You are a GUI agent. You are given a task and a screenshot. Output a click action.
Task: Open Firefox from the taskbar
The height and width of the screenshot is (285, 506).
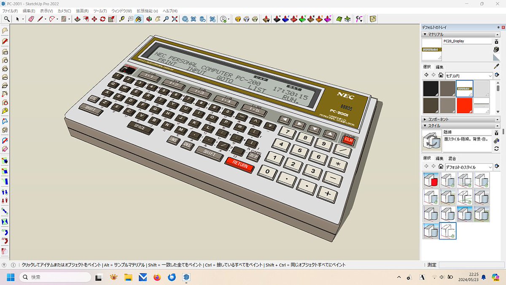pyautogui.click(x=157, y=277)
